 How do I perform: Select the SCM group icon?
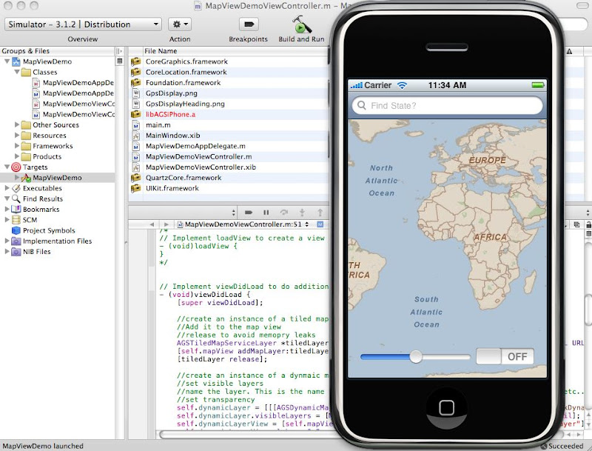coord(16,219)
